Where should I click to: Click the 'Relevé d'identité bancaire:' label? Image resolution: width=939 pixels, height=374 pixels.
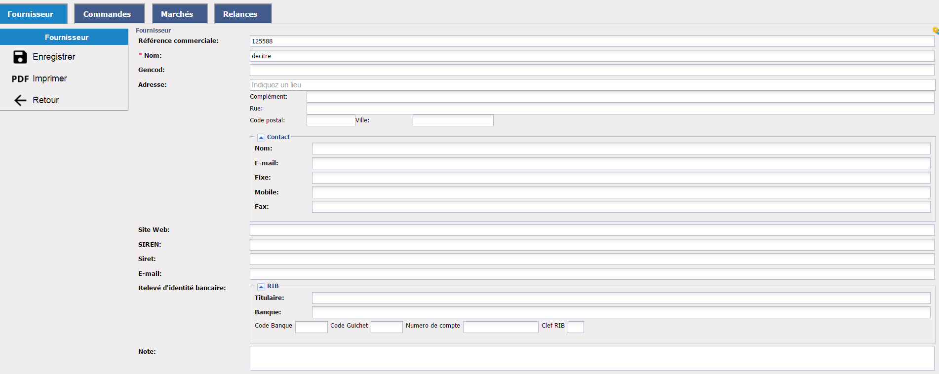pyautogui.click(x=182, y=288)
